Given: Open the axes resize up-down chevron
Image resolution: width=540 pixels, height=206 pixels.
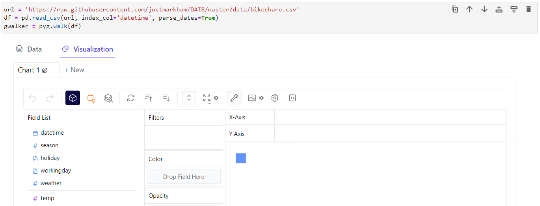Looking at the screenshot, I should (189, 98).
